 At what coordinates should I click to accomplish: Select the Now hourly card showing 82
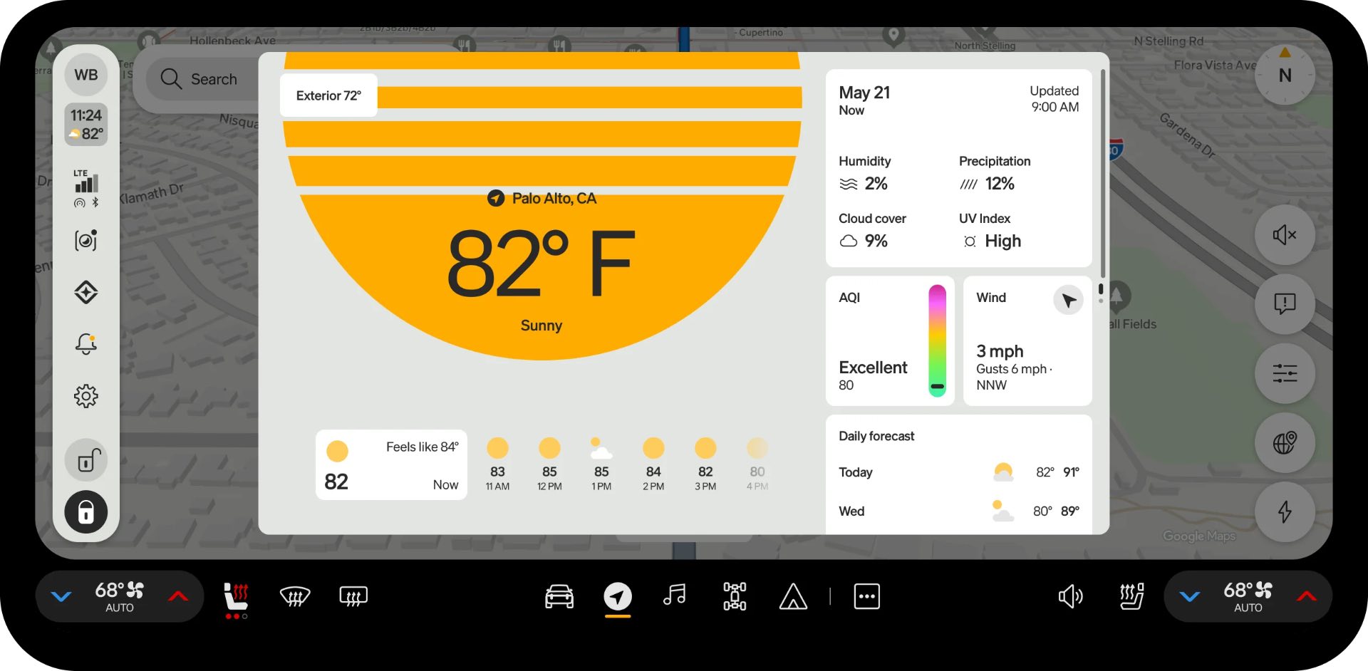tap(391, 464)
